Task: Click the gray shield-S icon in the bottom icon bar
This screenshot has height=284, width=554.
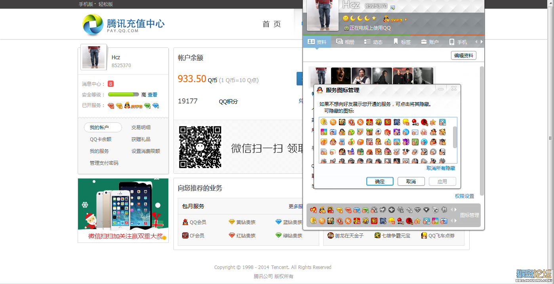Action: tap(418, 210)
